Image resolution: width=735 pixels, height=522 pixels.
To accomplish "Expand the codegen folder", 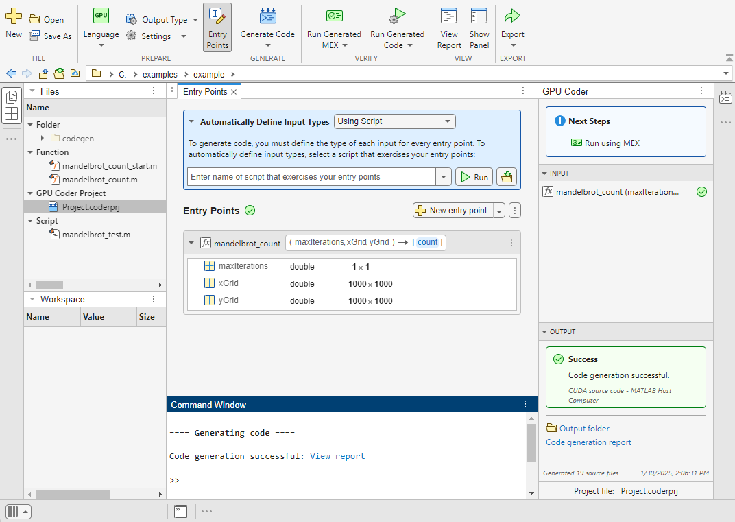I will [43, 139].
